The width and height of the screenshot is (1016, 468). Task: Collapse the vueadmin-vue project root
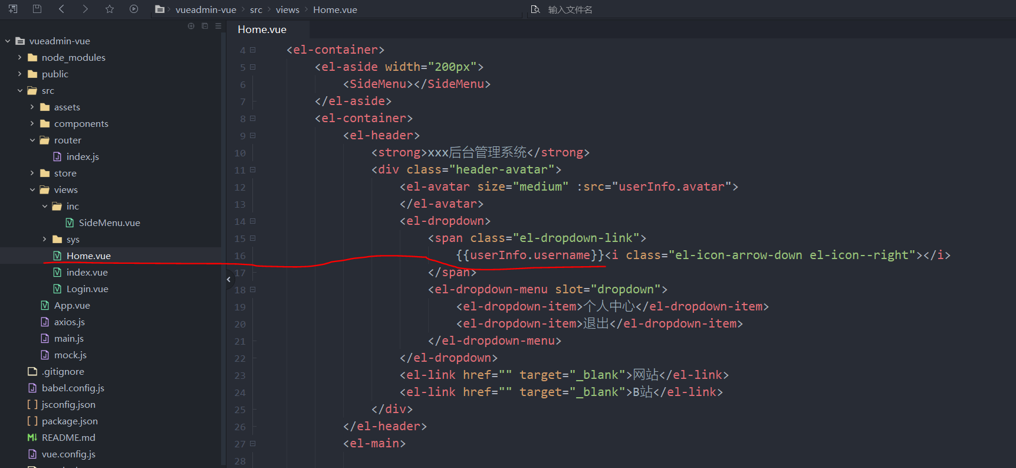8,41
